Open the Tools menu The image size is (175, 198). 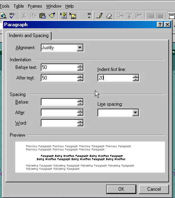4,6
